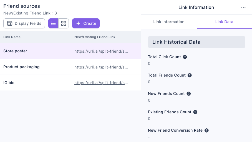Click the Total Click Count label
This screenshot has width=252, height=142.
(x=164, y=57)
